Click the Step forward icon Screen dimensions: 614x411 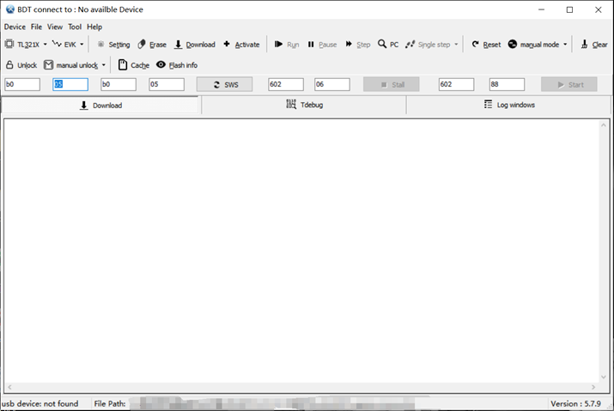click(350, 45)
